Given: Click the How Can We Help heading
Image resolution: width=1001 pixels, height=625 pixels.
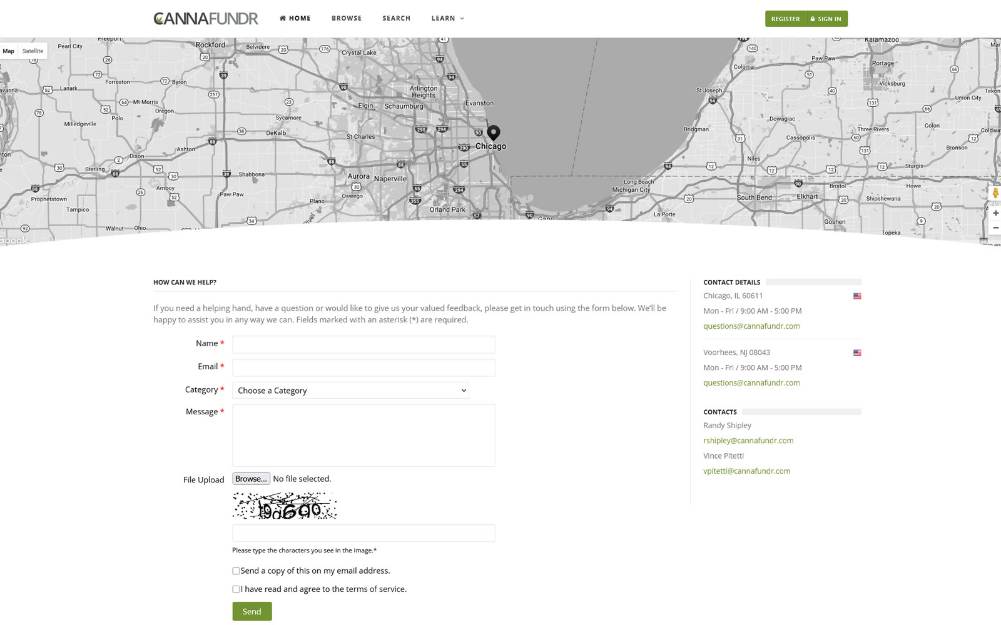Looking at the screenshot, I should click(185, 282).
